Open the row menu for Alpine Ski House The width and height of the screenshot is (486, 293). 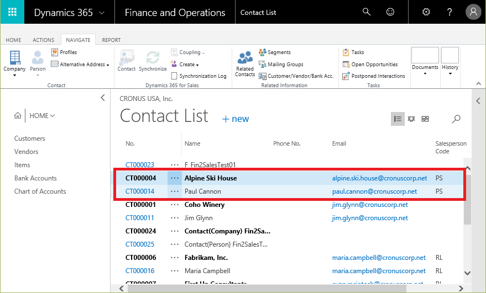pos(175,178)
